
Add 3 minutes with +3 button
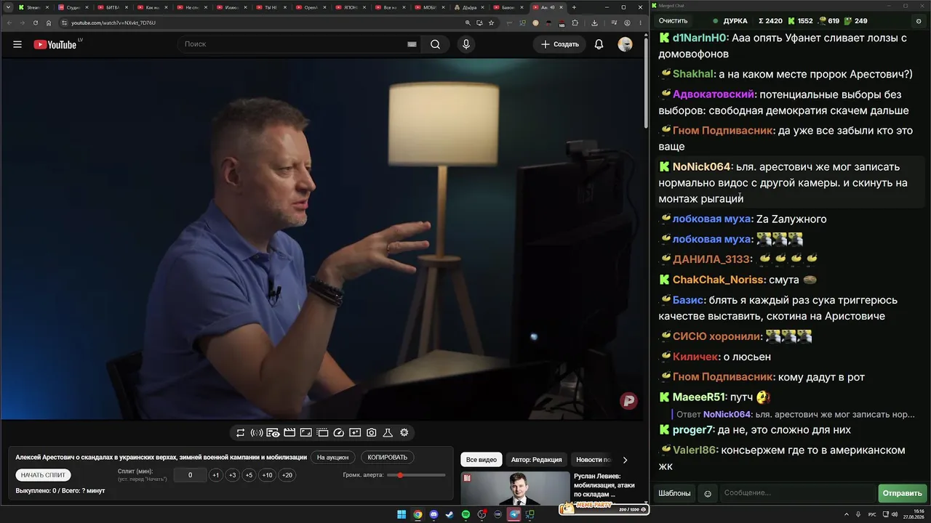click(x=232, y=475)
